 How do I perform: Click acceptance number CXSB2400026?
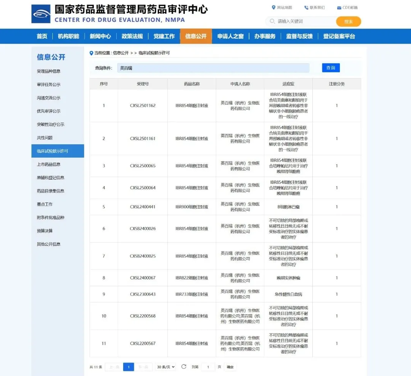coord(143,229)
